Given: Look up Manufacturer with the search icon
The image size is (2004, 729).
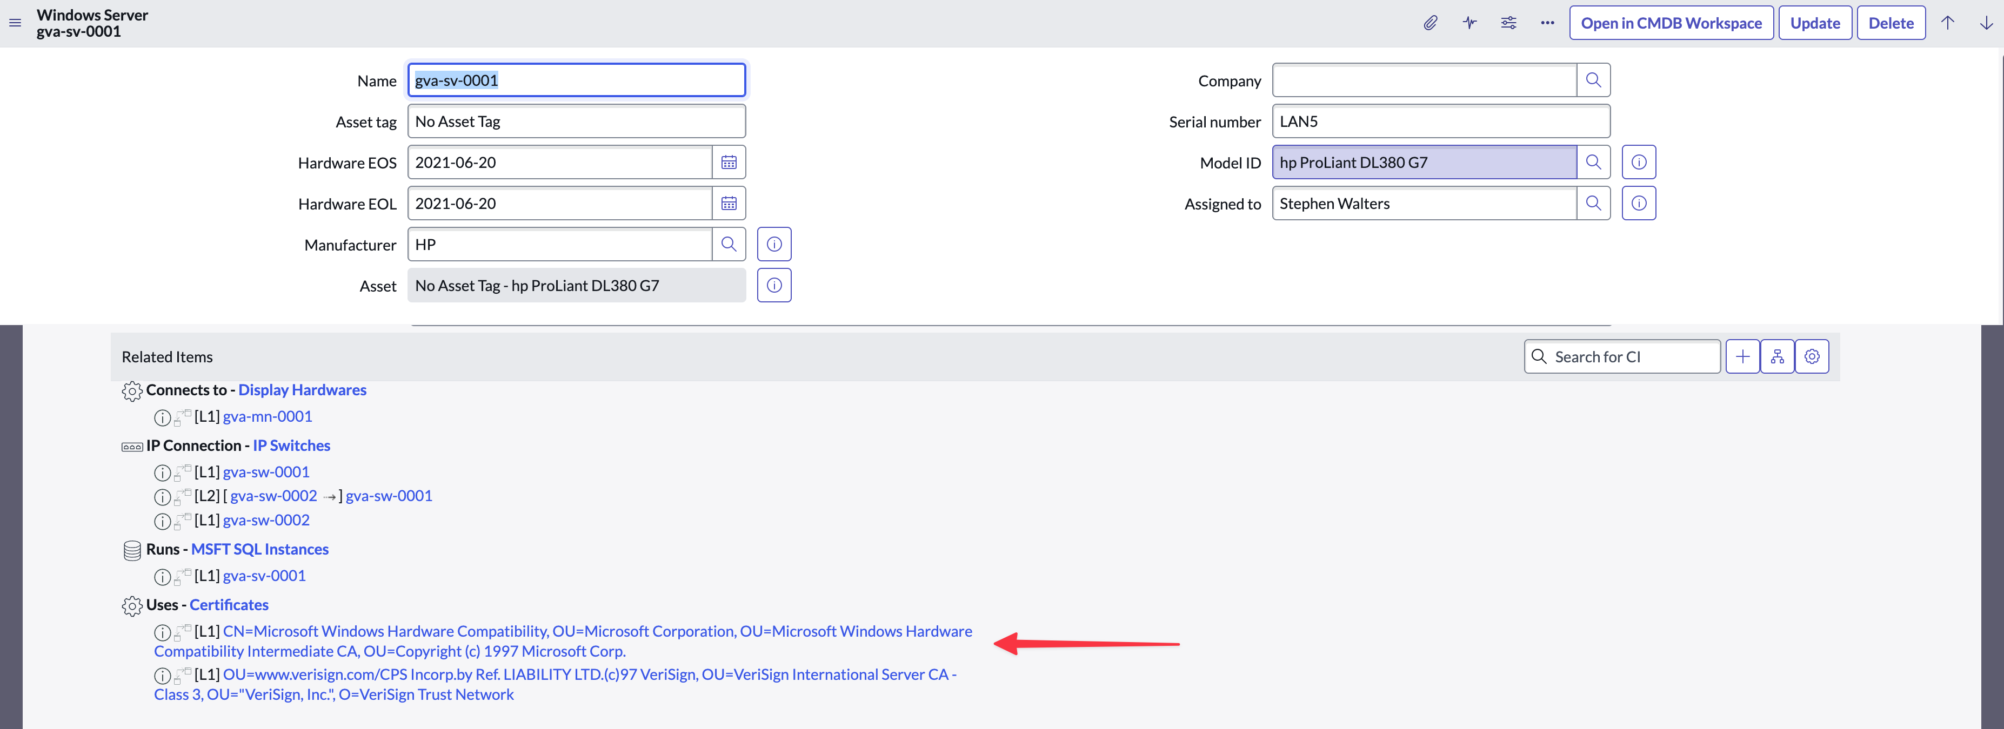Looking at the screenshot, I should (728, 245).
